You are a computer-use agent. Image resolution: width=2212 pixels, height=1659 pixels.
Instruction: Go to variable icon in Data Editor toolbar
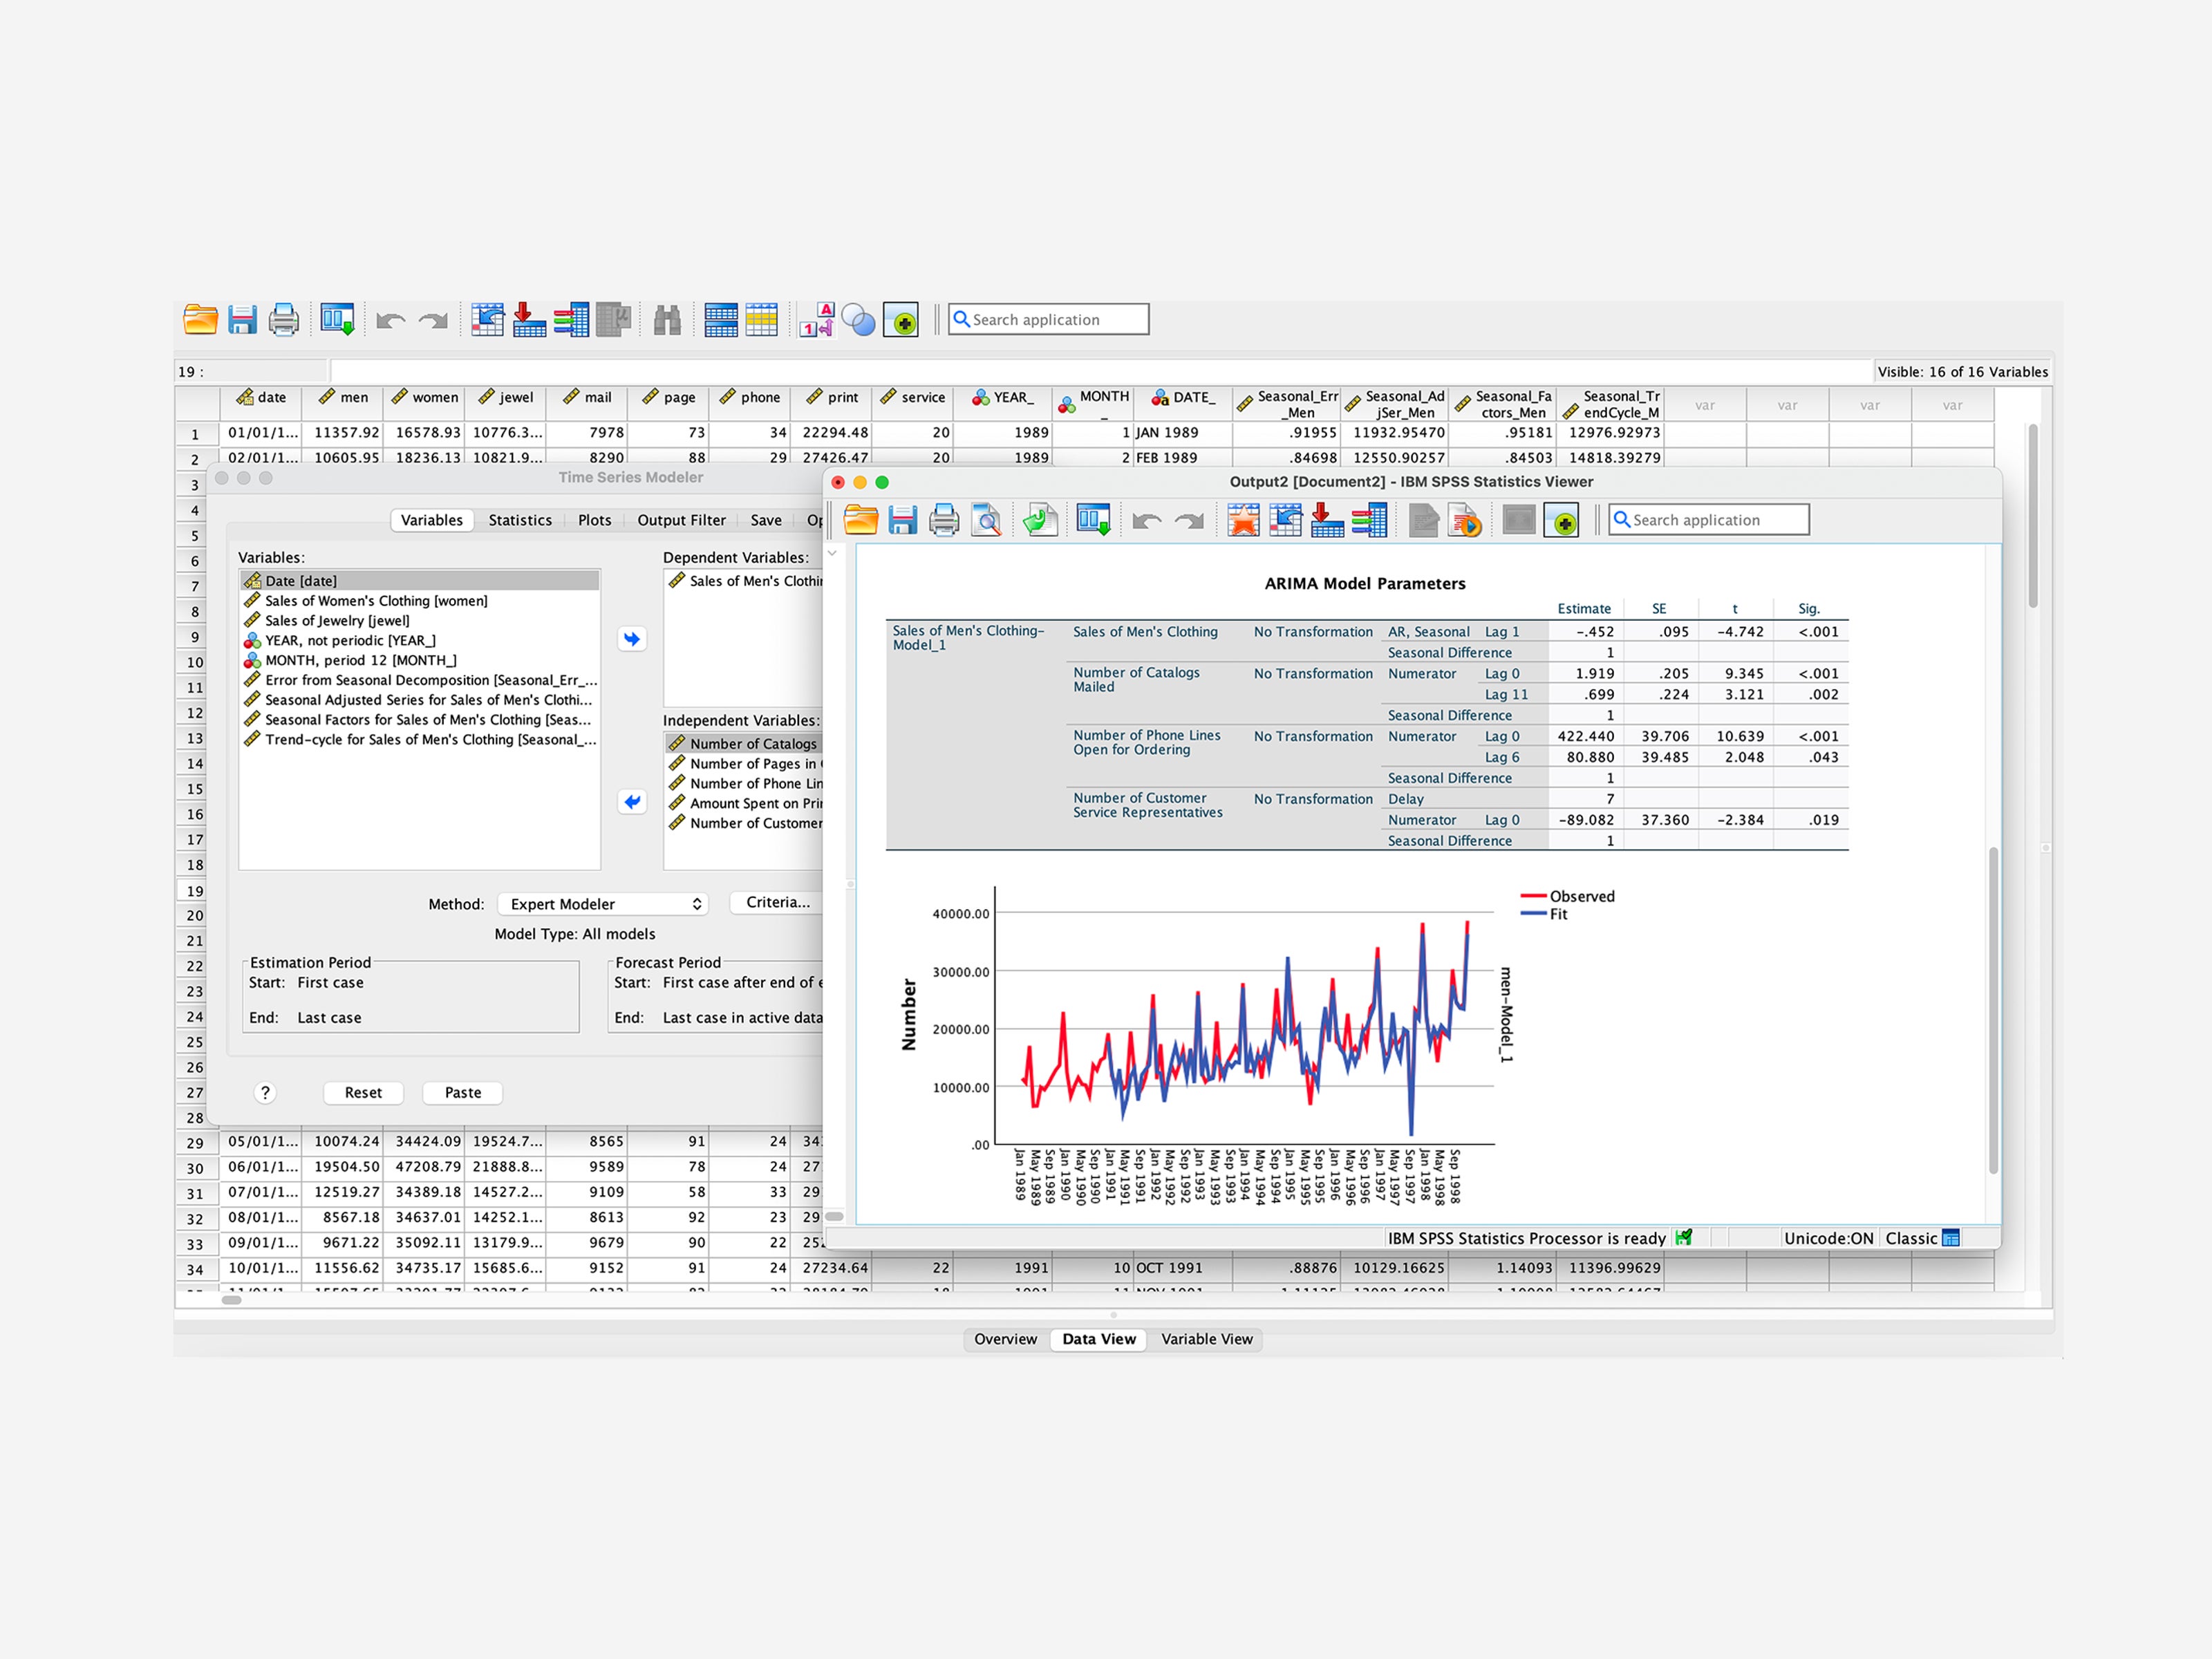[x=529, y=320]
